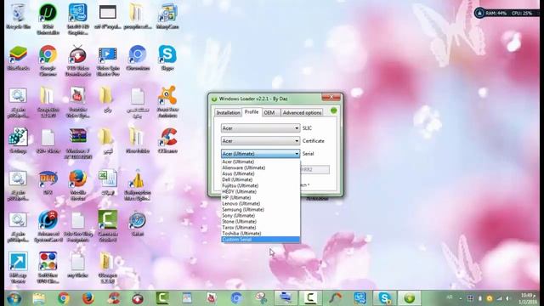Viewport: 544px width, 306px height.
Task: Collapse the Serial combo box
Action: [260, 153]
